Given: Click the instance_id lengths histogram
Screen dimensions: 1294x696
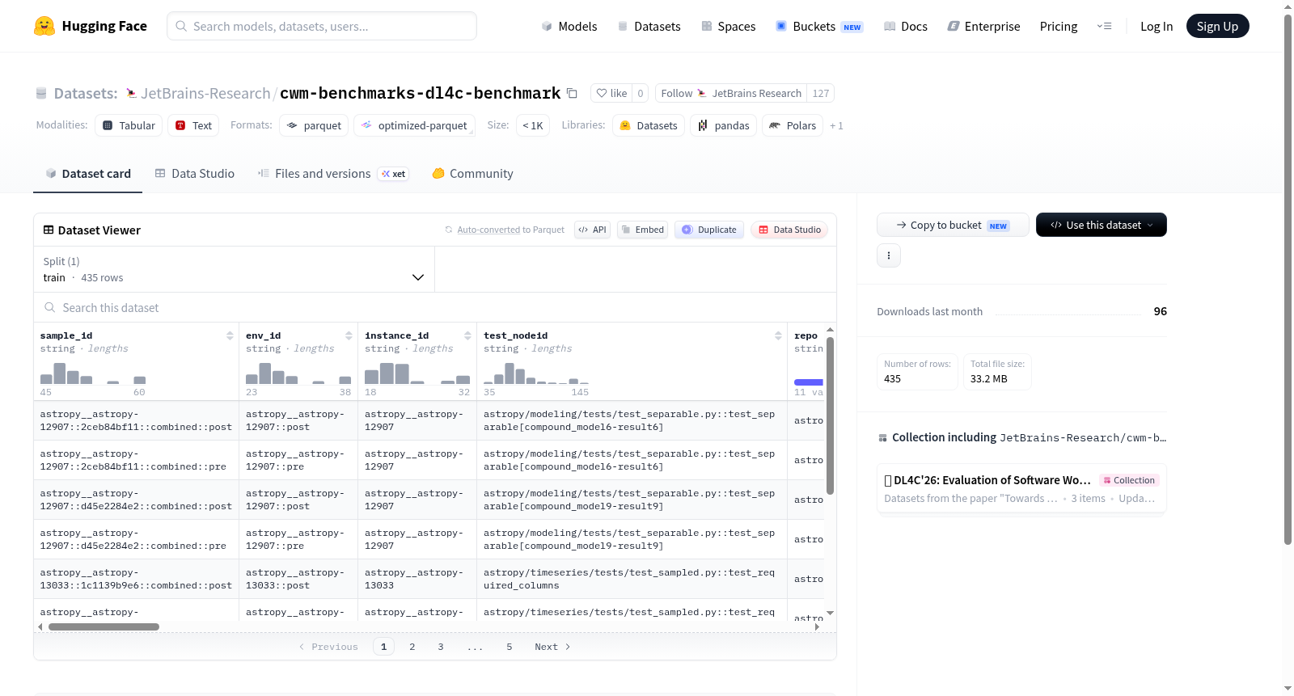Looking at the screenshot, I should (x=417, y=373).
